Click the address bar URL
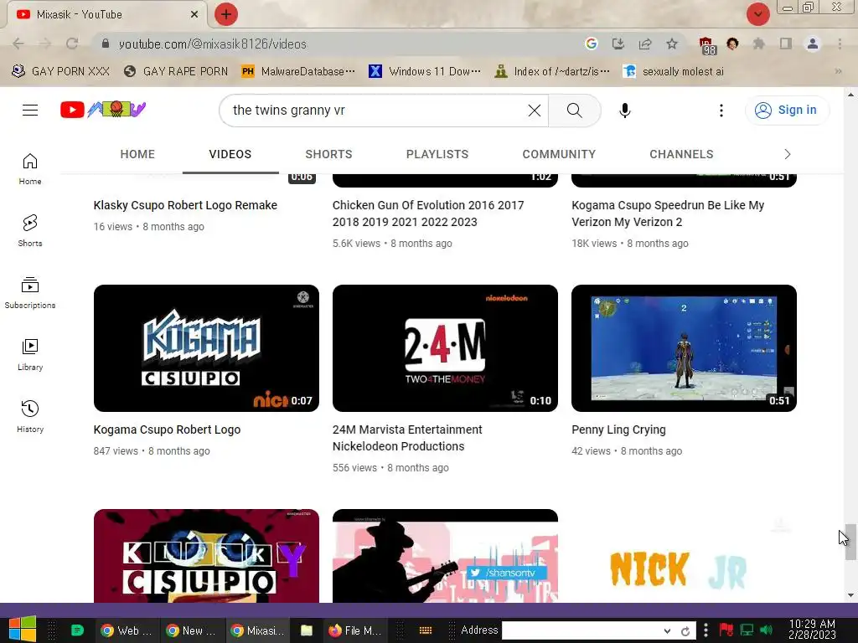Image resolution: width=858 pixels, height=643 pixels. 212,44
